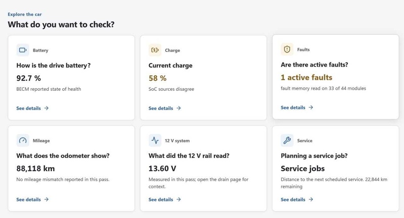The width and height of the screenshot is (404, 218).
Task: Open See details for 12 V rail
Action: [x=165, y=199]
